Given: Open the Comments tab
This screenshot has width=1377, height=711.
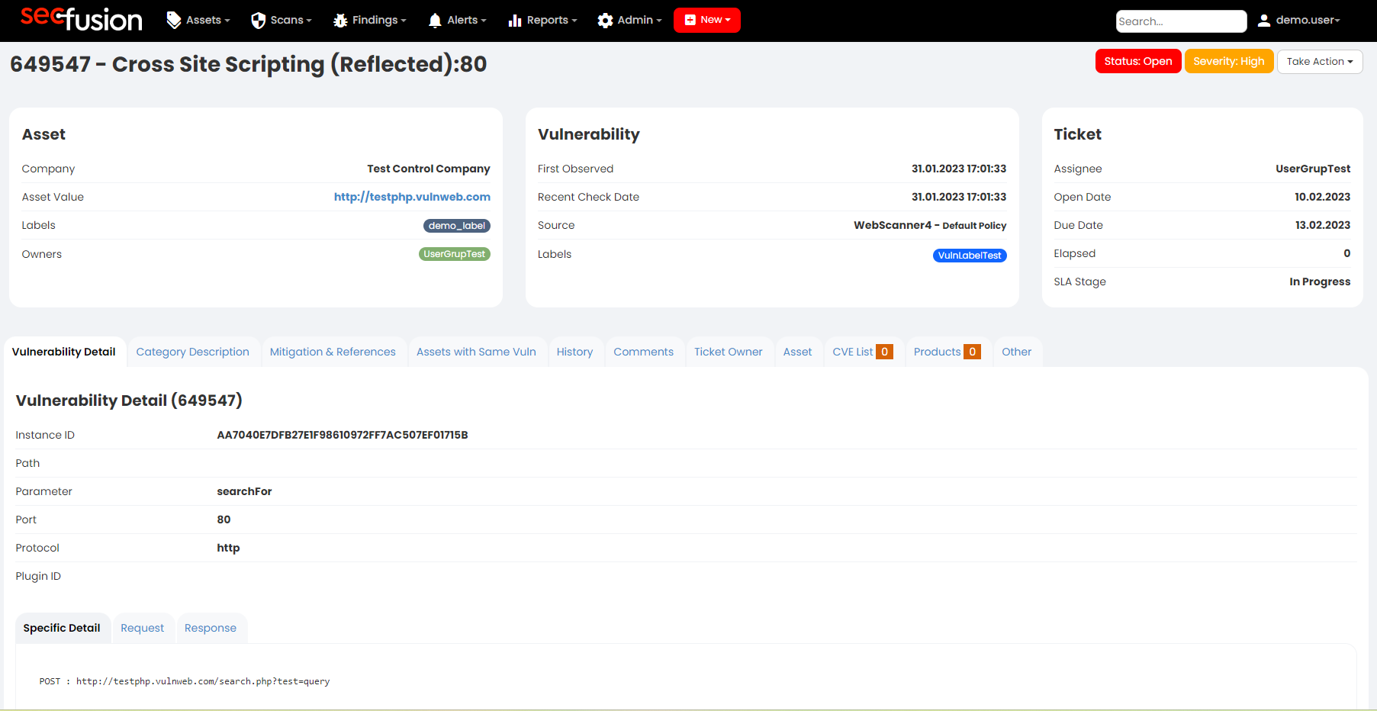Looking at the screenshot, I should point(643,352).
